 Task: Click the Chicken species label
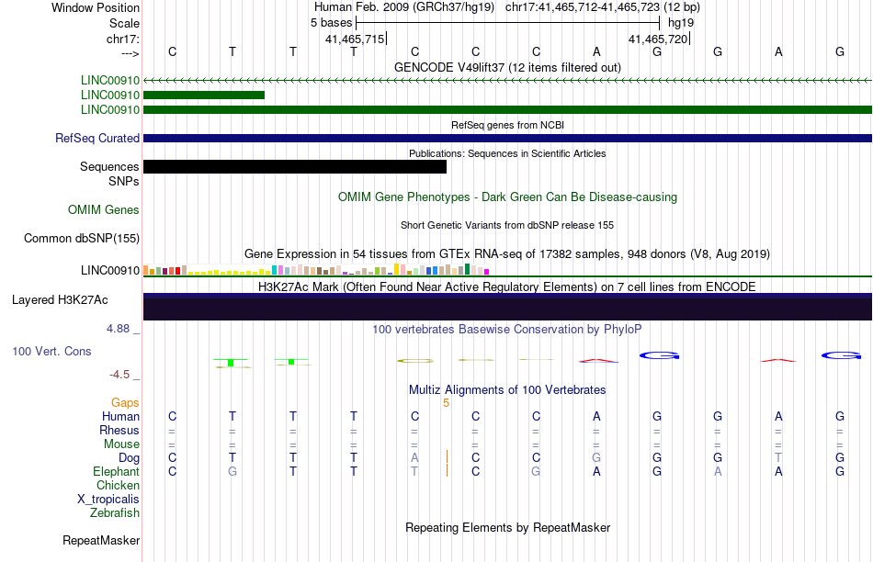(x=118, y=485)
